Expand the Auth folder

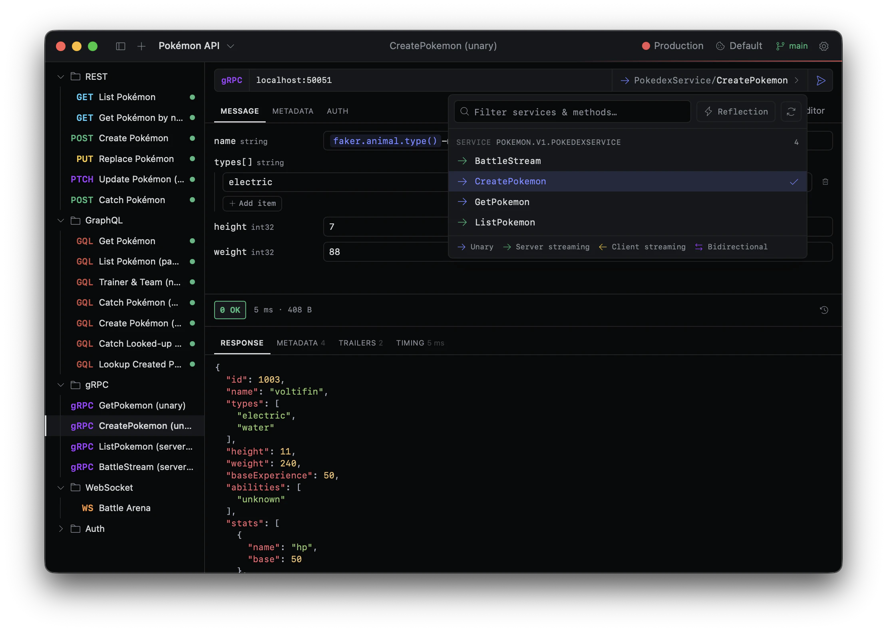[61, 529]
